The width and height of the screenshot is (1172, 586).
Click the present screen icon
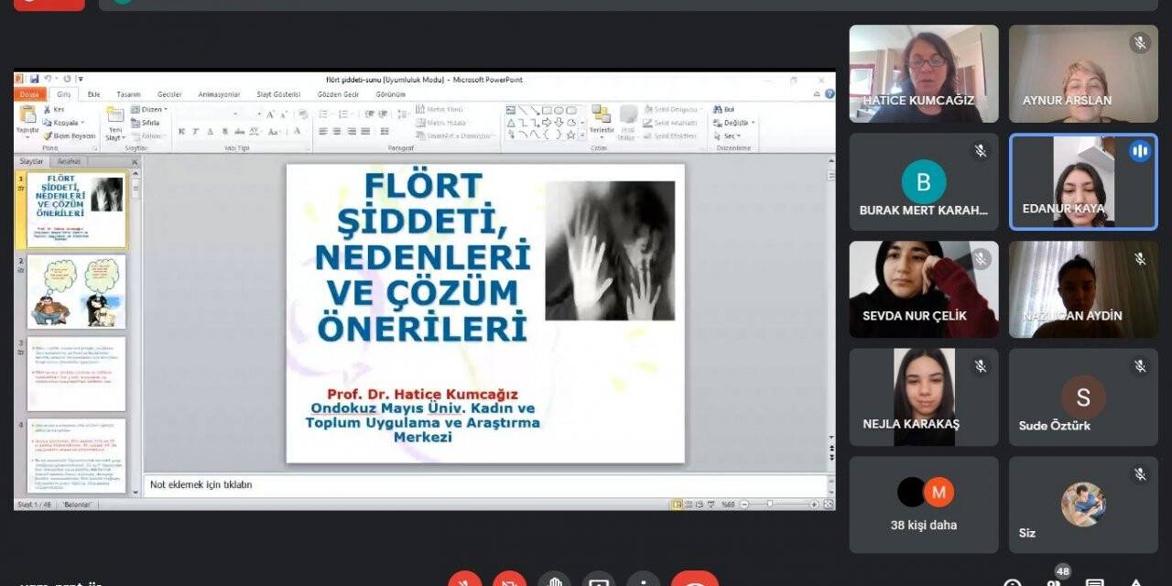pyautogui.click(x=598, y=581)
